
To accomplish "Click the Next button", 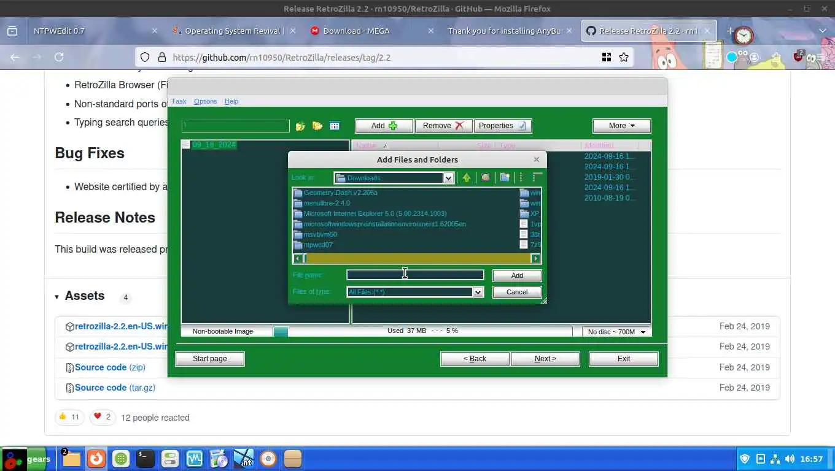I will click(545, 359).
